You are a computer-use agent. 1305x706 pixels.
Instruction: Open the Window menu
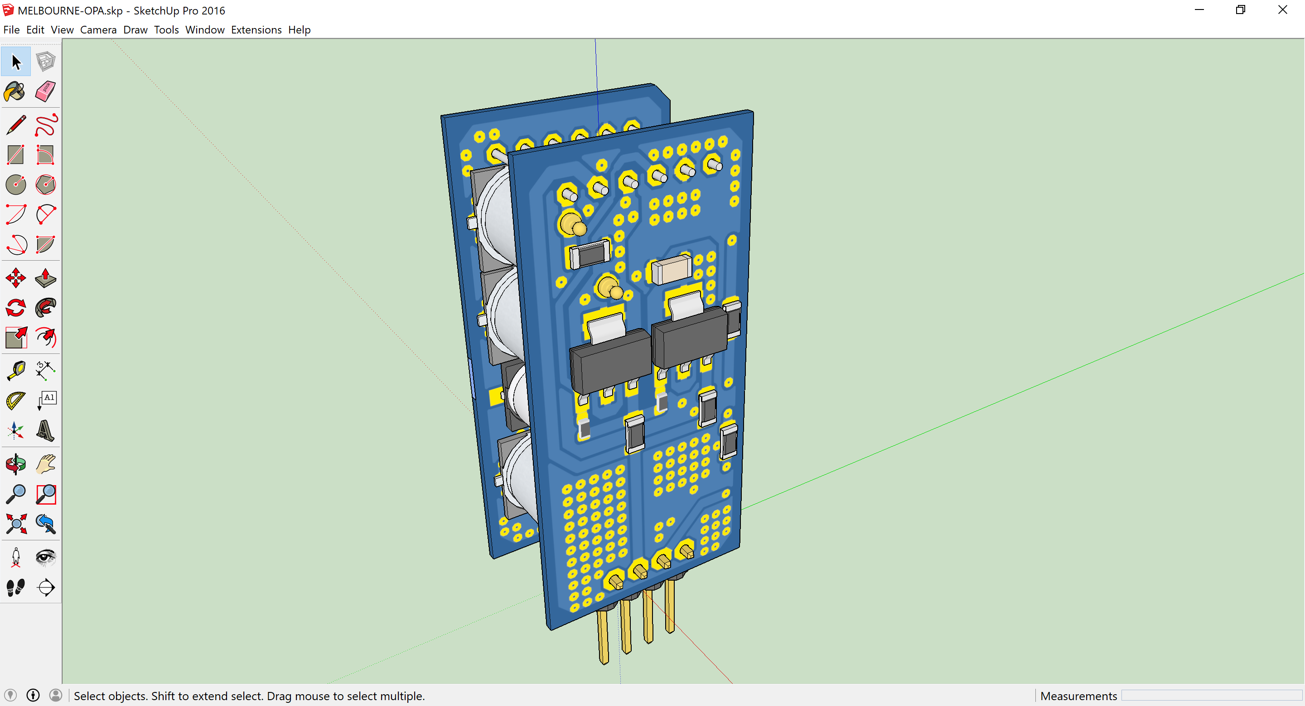tap(205, 30)
